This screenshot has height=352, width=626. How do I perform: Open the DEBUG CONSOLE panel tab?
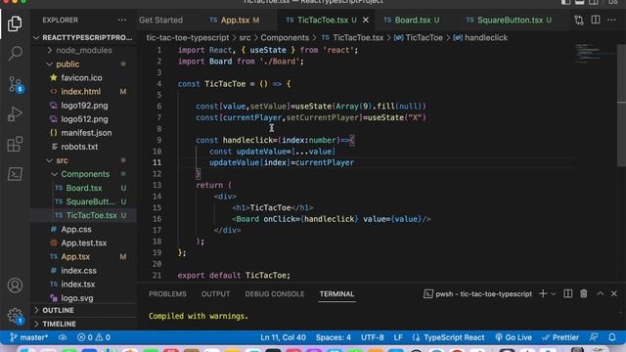[x=274, y=294]
